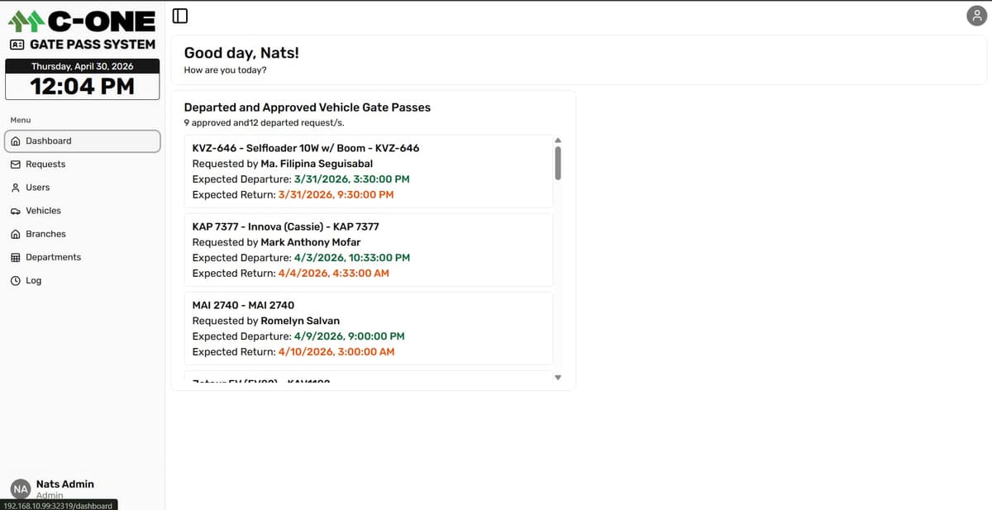The height and width of the screenshot is (510, 992).
Task: Click the scroll up arrow in gate pass list
Action: 558,140
